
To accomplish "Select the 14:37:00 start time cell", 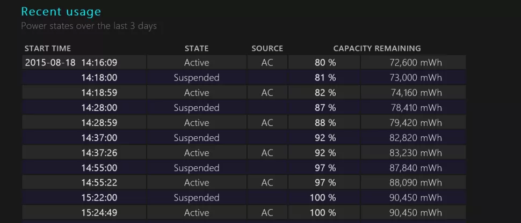I will [99, 138].
